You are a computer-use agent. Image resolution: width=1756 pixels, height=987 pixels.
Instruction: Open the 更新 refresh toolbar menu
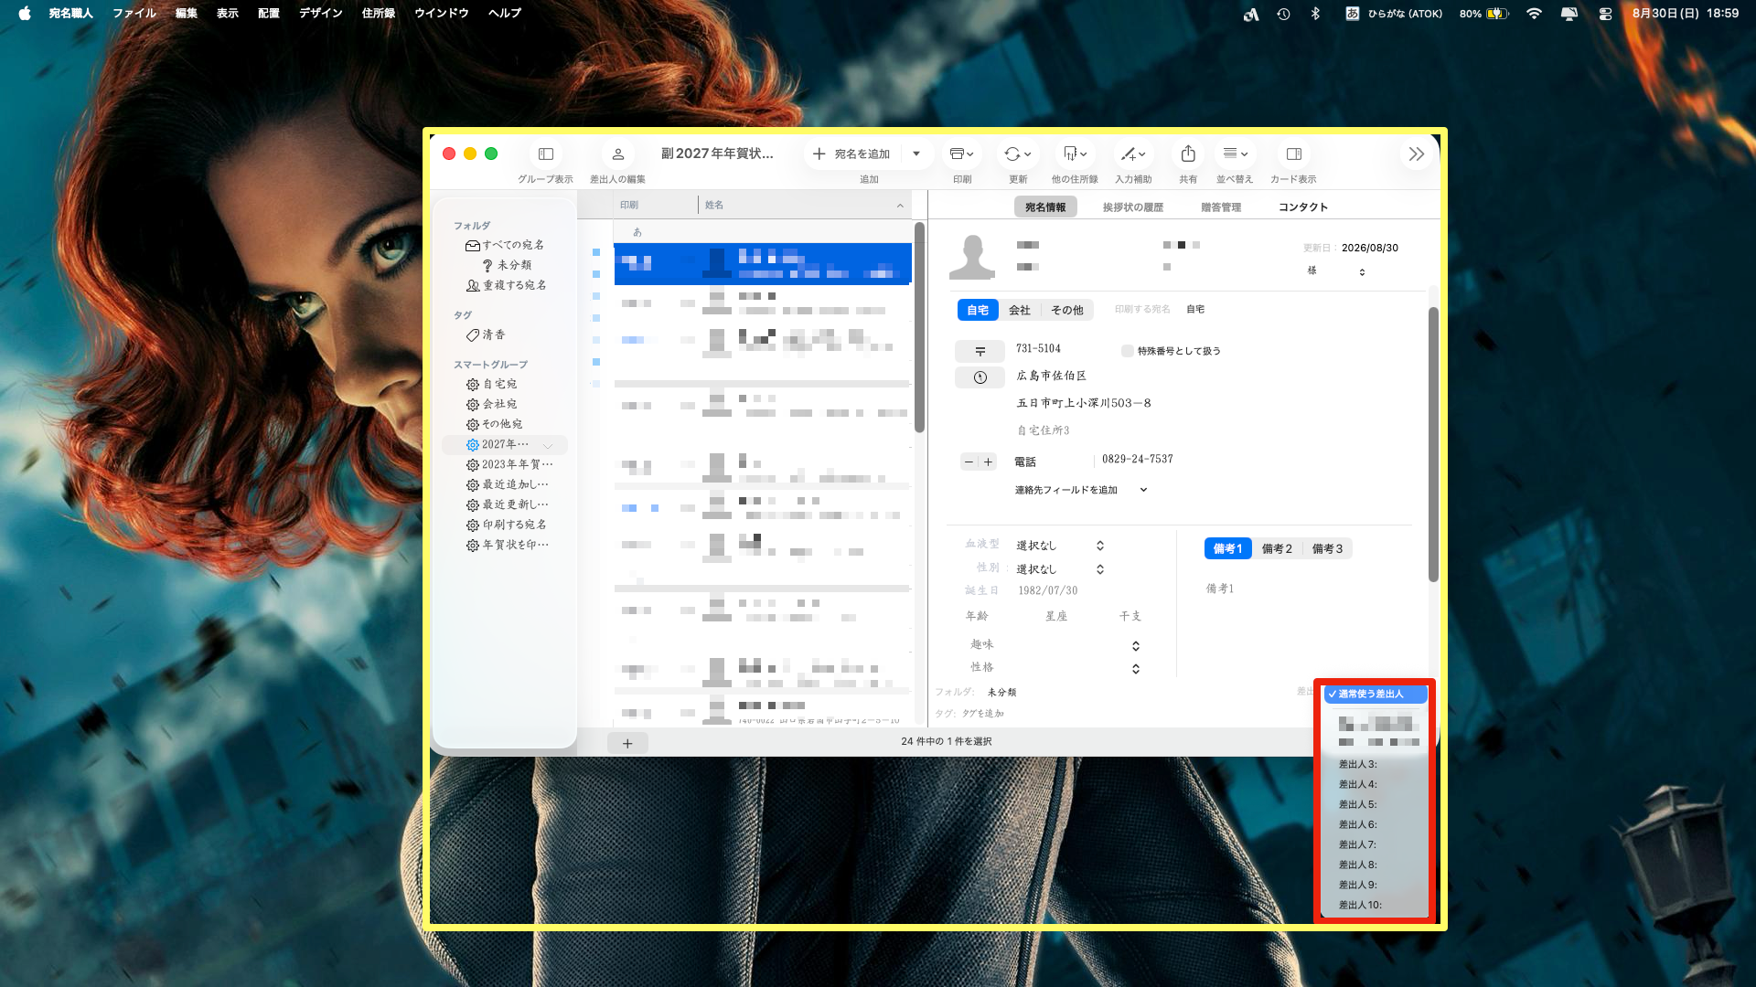click(1017, 154)
